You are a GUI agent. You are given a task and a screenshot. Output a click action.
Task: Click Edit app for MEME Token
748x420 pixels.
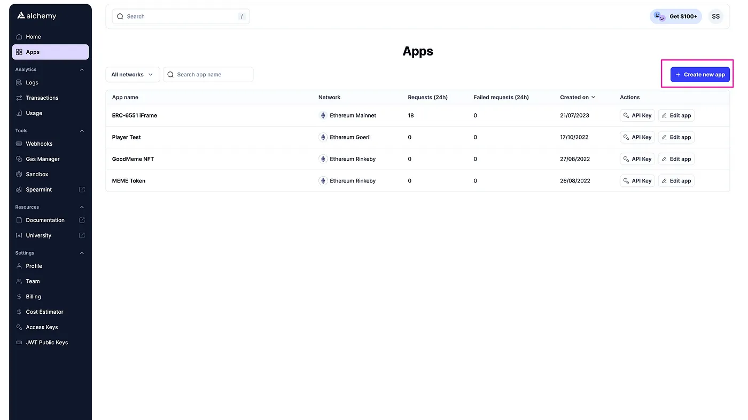tap(676, 181)
